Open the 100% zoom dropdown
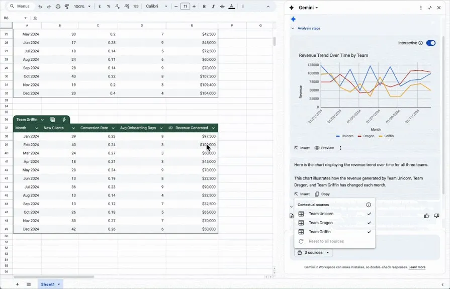Screen dimensions: 450x289 tap(82, 7)
